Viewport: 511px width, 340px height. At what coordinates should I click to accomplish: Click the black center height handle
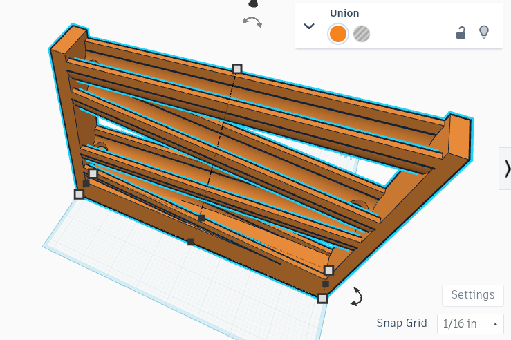(202, 218)
